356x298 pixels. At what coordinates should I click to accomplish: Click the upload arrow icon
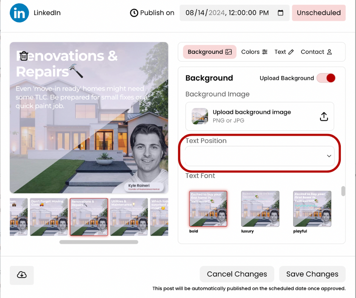click(324, 116)
